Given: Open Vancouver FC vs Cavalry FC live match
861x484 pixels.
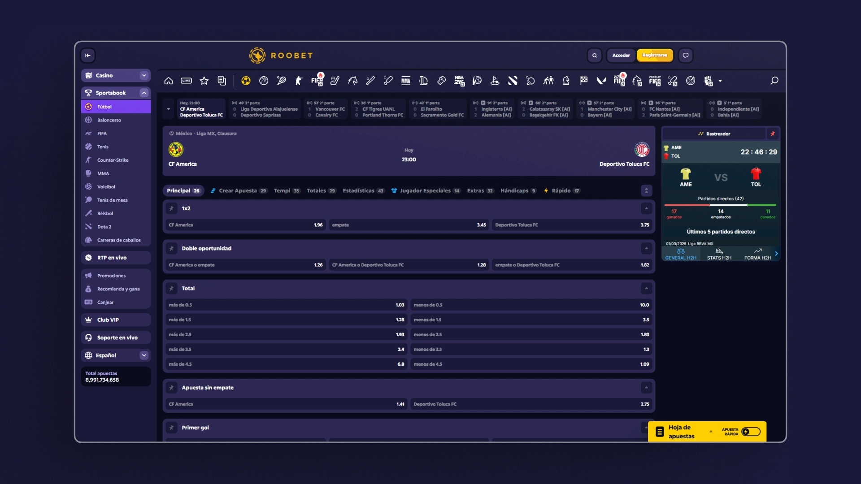Looking at the screenshot, I should click(x=326, y=109).
